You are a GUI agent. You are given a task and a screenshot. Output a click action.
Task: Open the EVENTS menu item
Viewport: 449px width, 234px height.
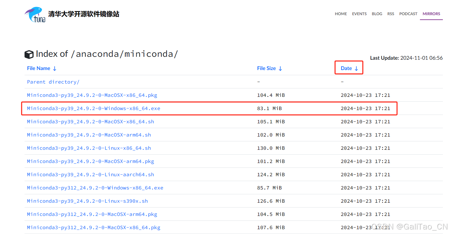pyautogui.click(x=359, y=14)
